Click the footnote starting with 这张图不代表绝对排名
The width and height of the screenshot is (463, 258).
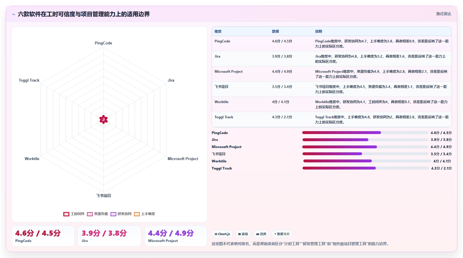[300, 244]
